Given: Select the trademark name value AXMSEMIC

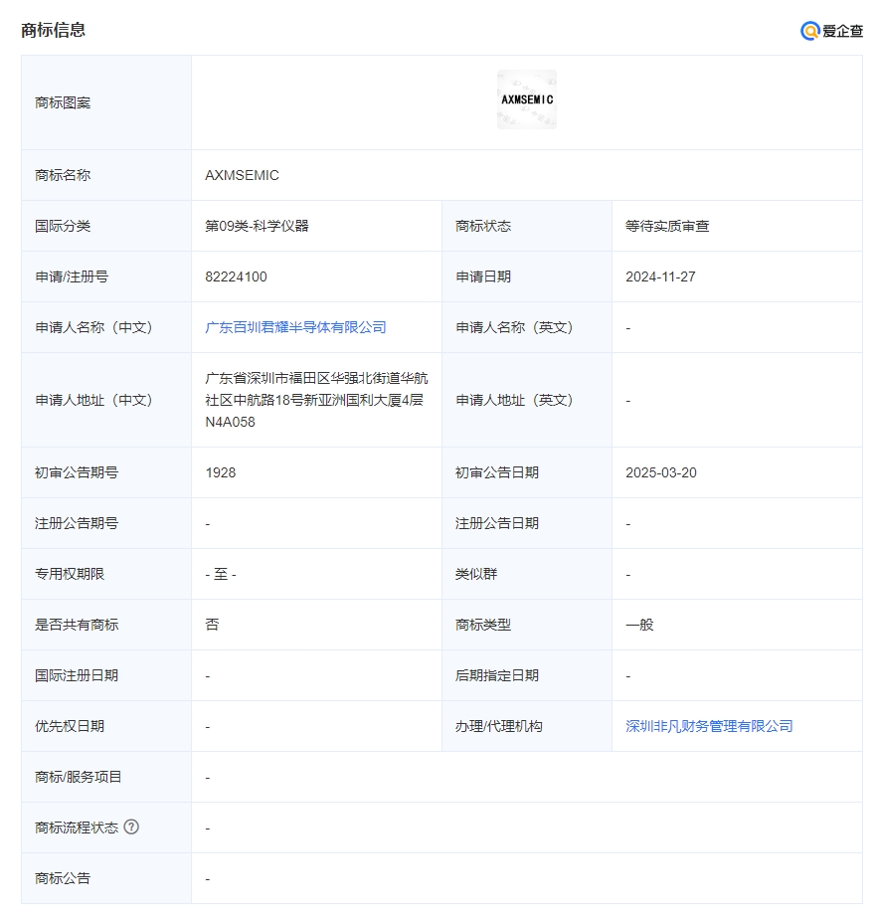Looking at the screenshot, I should click(242, 175).
